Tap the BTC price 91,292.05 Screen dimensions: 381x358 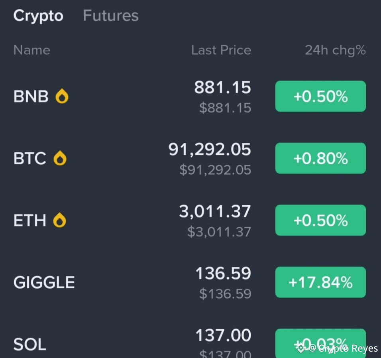pos(210,150)
